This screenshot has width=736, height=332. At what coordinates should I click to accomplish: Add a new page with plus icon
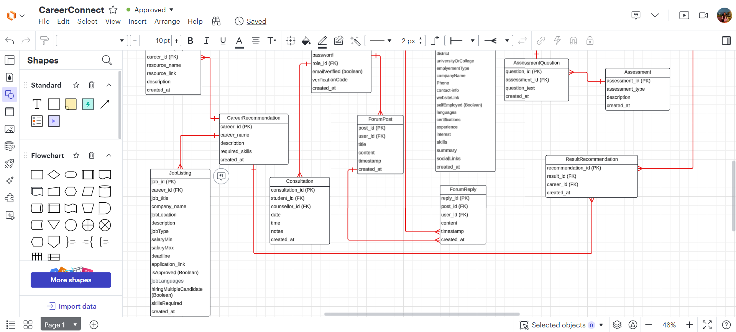(94, 325)
